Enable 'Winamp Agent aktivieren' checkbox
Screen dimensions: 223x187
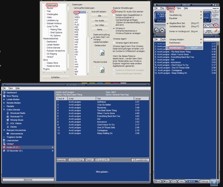[114, 43]
